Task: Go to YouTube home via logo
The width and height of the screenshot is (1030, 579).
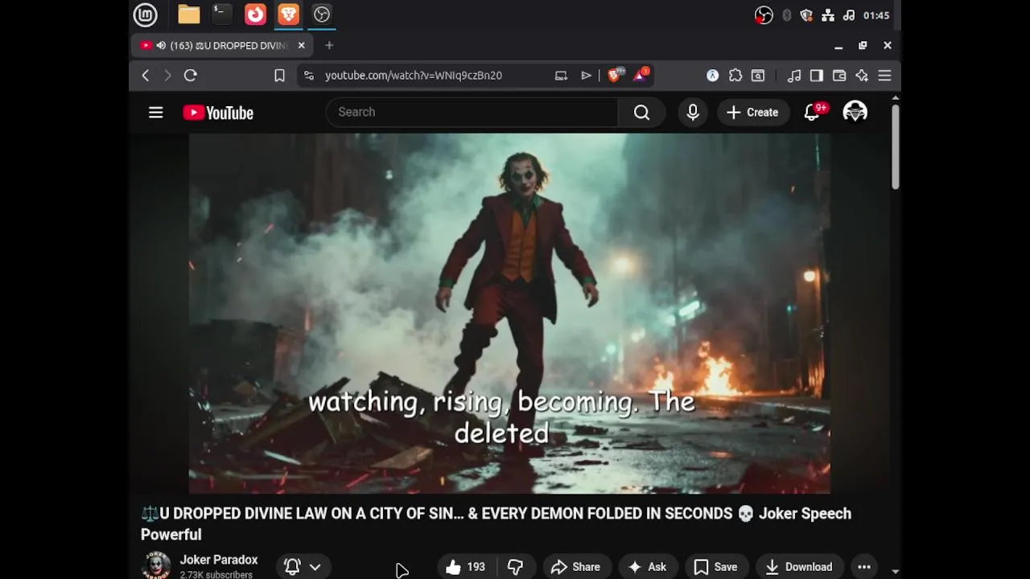Action: pos(218,113)
